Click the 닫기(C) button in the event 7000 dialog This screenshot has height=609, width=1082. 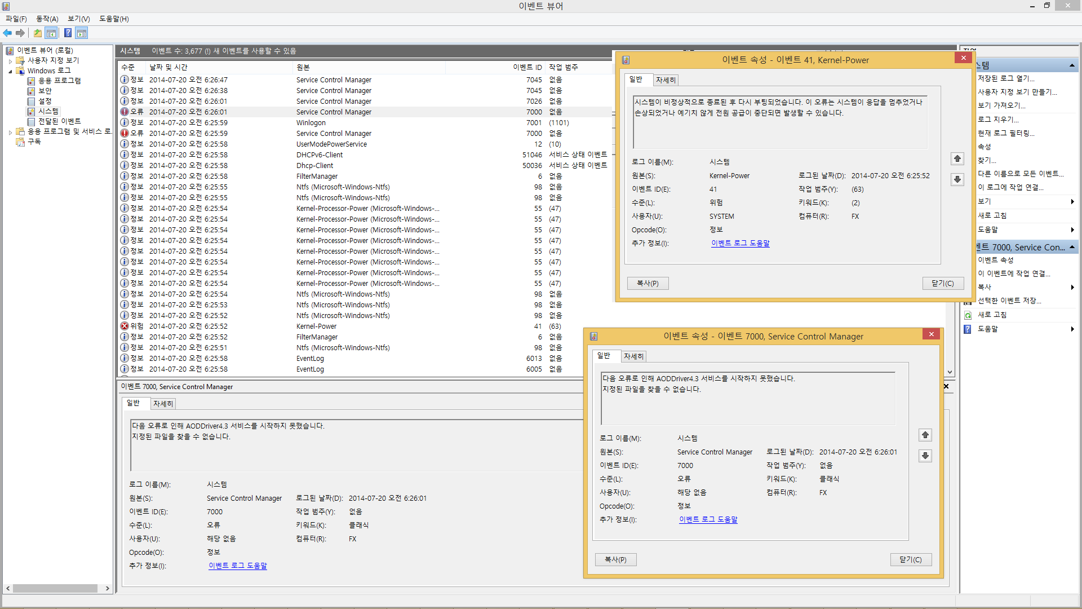[x=911, y=560]
